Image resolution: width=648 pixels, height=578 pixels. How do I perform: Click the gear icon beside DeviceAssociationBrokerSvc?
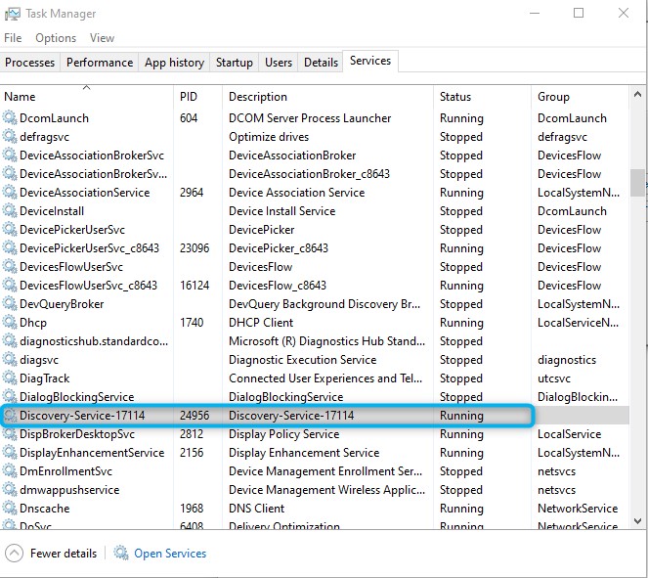[x=10, y=156]
